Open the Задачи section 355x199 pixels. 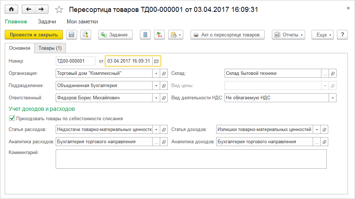(x=47, y=22)
